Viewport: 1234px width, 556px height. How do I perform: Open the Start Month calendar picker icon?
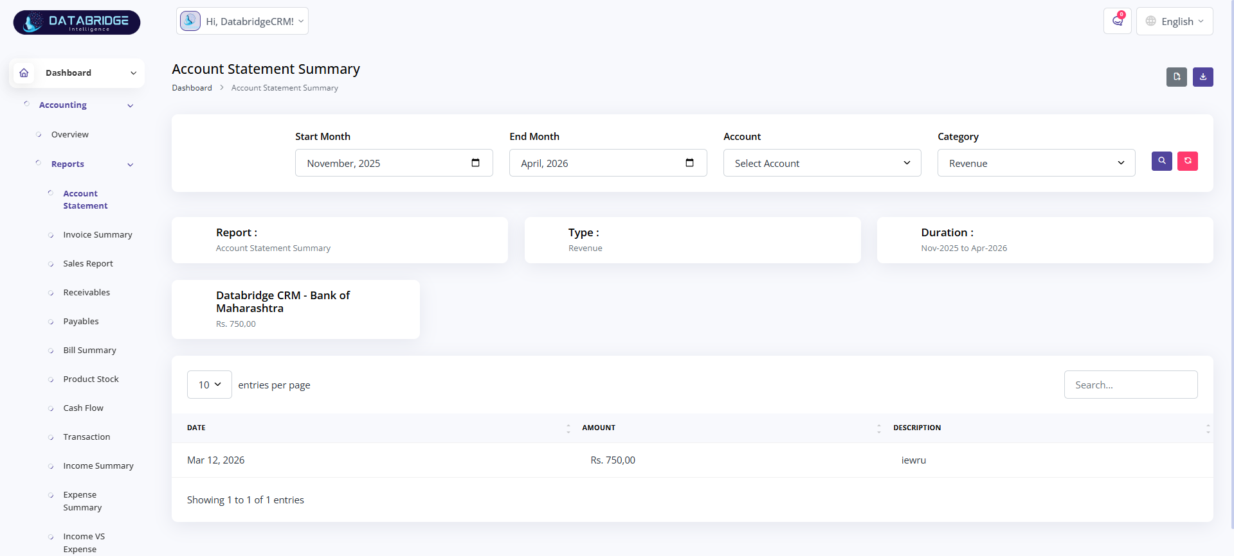476,162
